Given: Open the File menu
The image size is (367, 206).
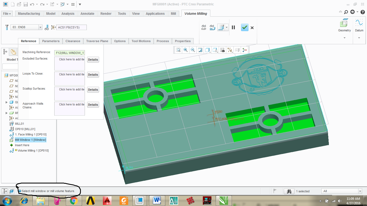Looking at the screenshot, I should [x=7, y=14].
